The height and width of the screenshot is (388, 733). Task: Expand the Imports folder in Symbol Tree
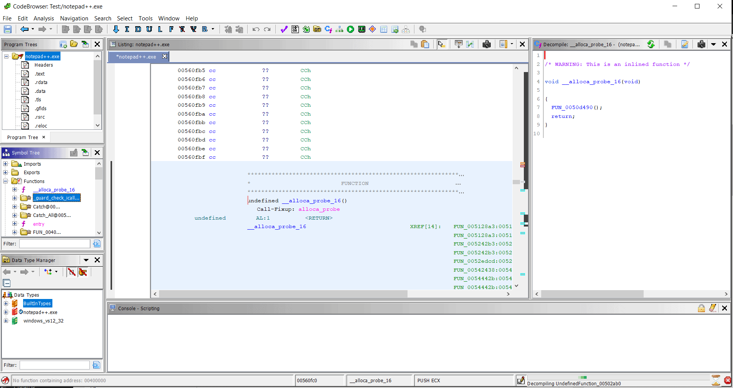6,164
